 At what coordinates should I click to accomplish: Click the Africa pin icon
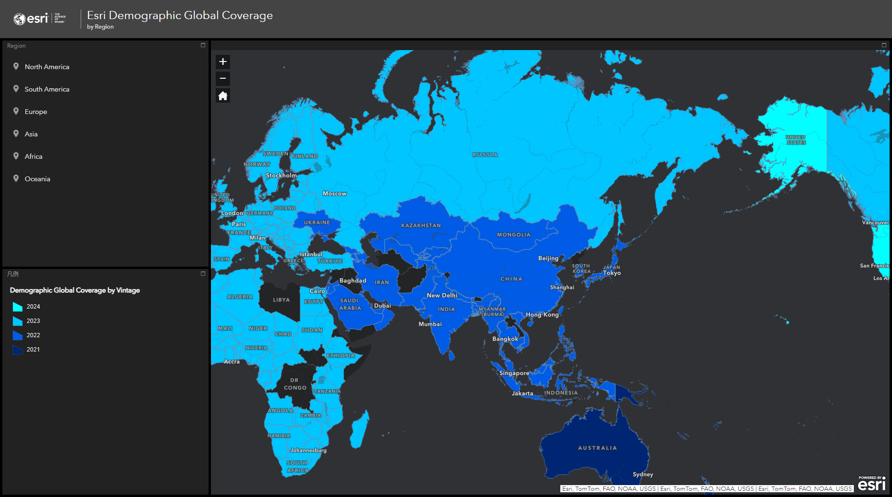pyautogui.click(x=16, y=156)
